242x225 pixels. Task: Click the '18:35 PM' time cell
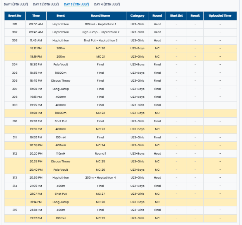pyautogui.click(x=36, y=73)
